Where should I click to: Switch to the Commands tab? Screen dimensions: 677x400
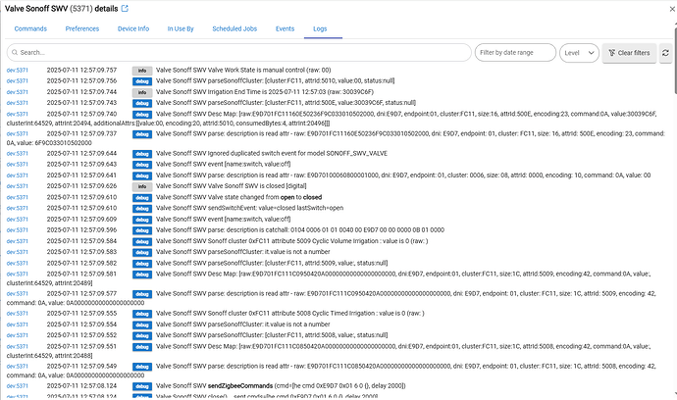[x=30, y=28]
